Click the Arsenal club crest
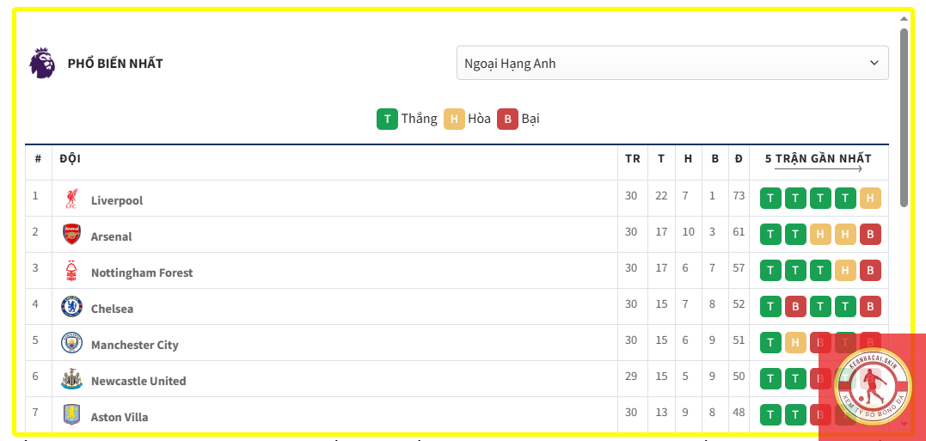Screen dimensions: 926x441 [71, 235]
